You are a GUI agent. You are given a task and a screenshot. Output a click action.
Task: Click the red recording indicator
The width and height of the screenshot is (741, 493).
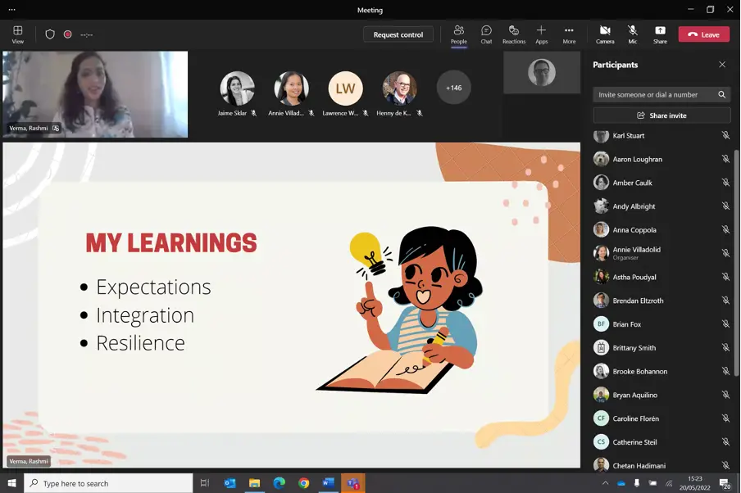[x=67, y=34]
